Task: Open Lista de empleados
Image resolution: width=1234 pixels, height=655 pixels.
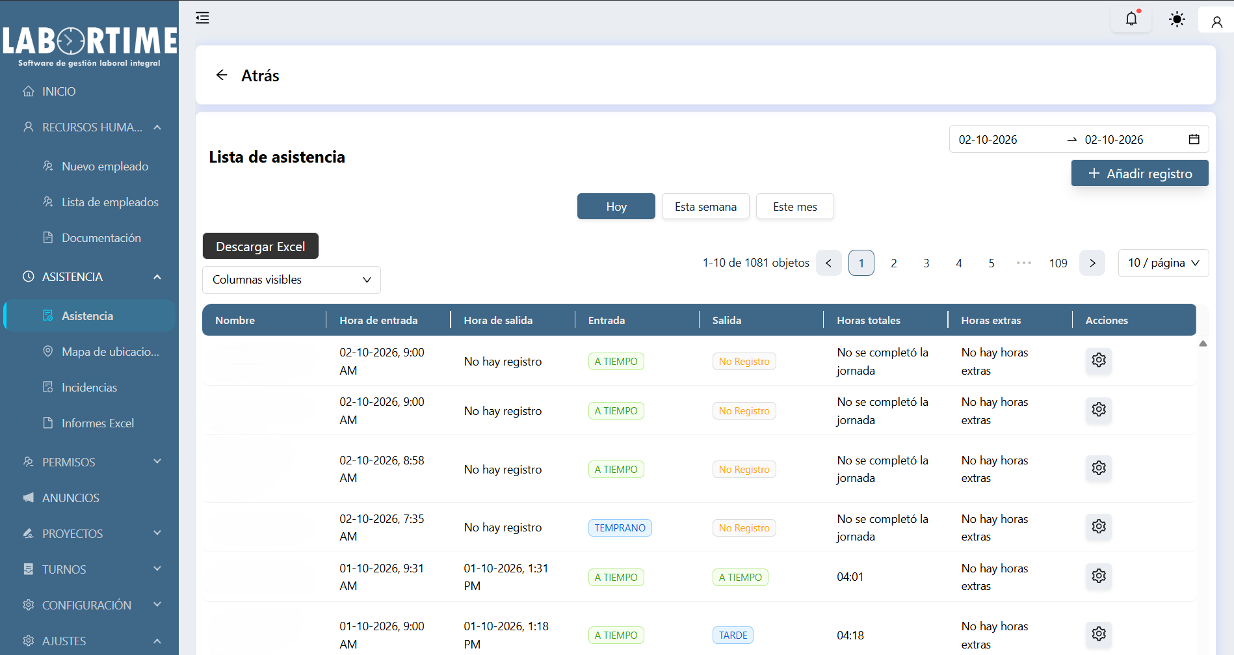Action: coord(89,202)
